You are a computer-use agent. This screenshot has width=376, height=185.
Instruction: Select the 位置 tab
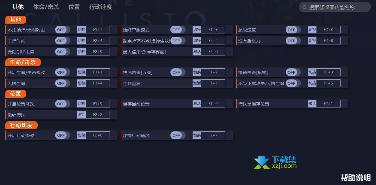[74, 7]
